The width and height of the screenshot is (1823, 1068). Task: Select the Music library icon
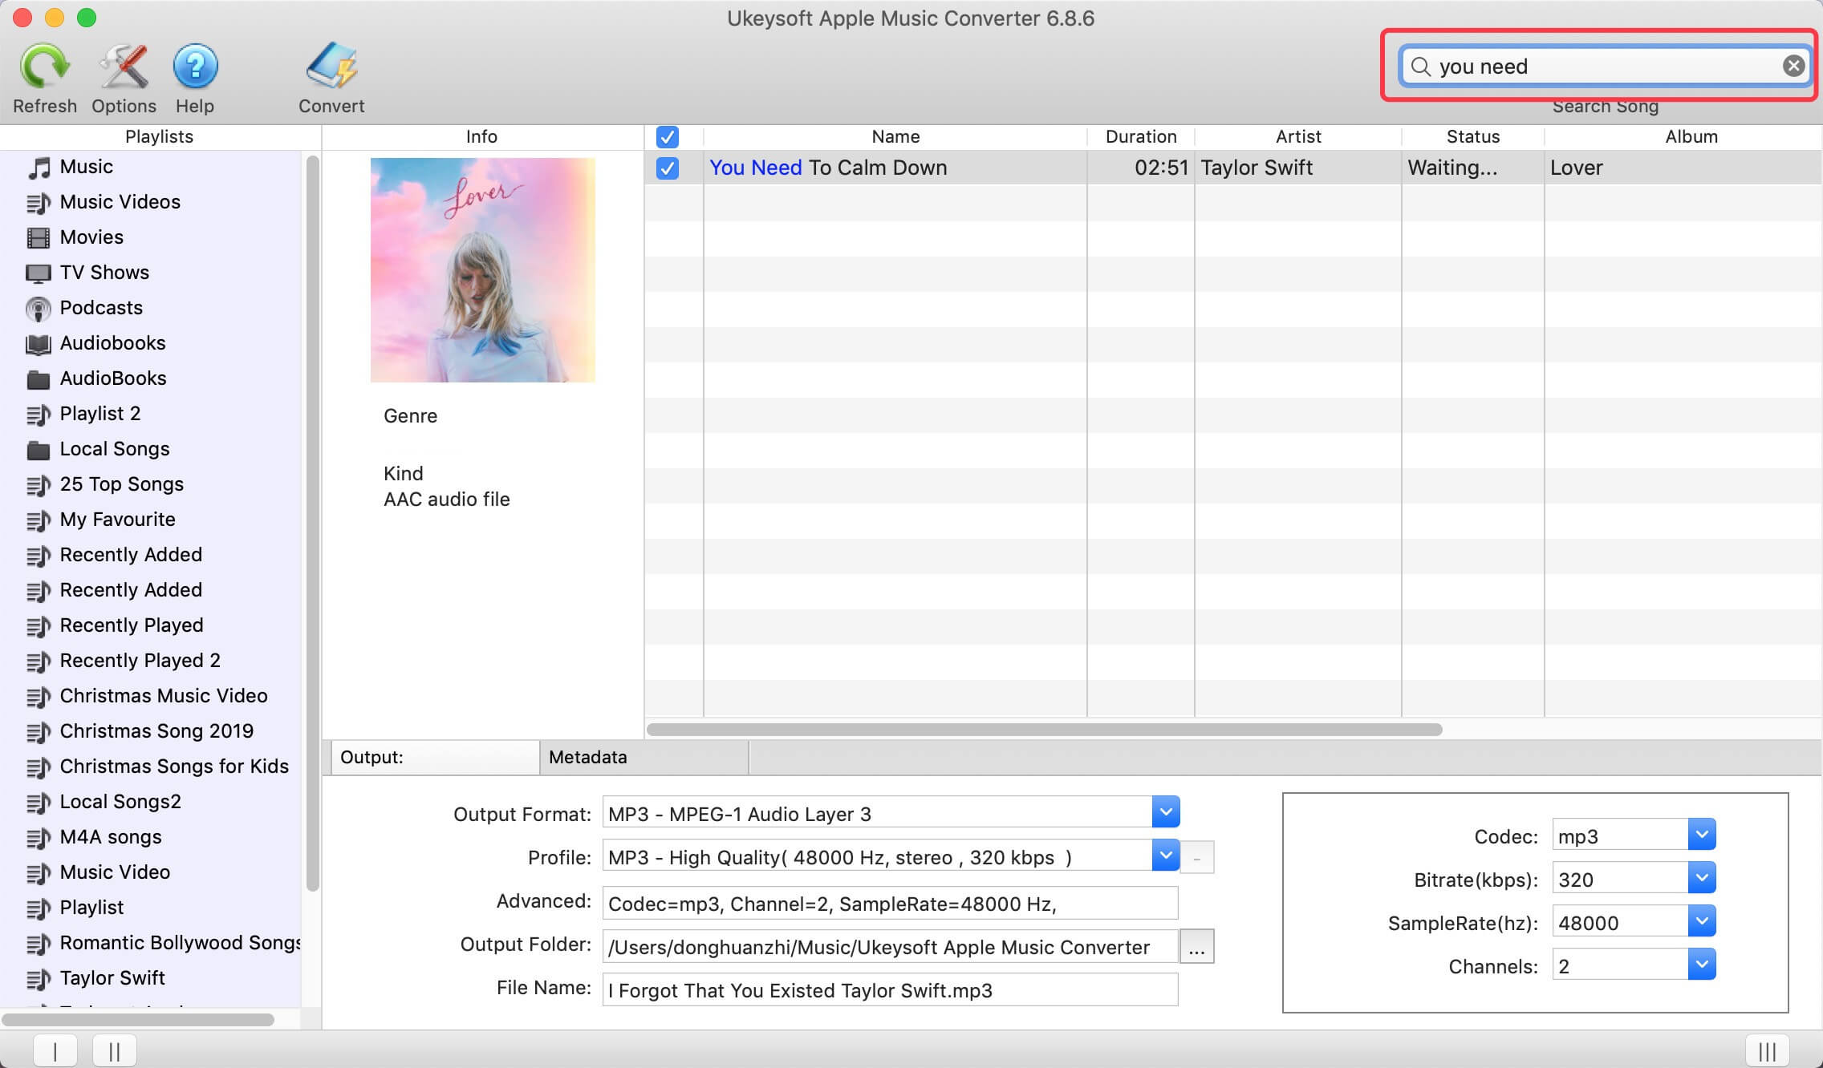(39, 168)
